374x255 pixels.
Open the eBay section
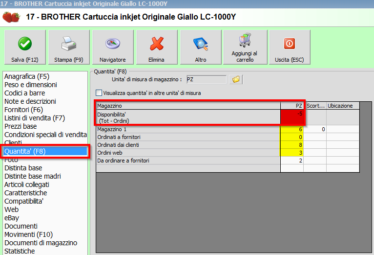[12, 218]
